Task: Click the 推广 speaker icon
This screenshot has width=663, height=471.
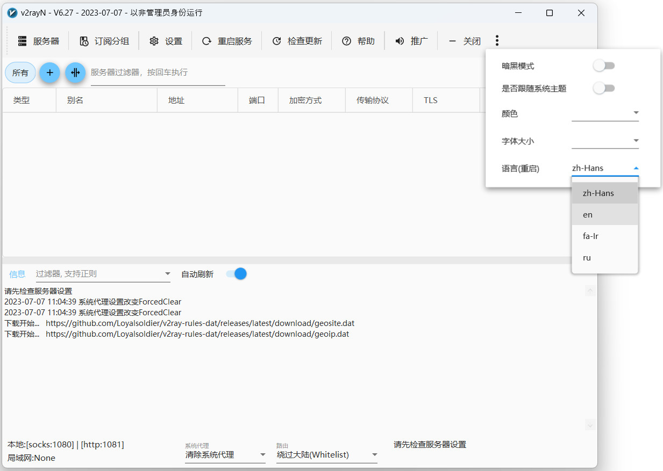Action: (400, 41)
